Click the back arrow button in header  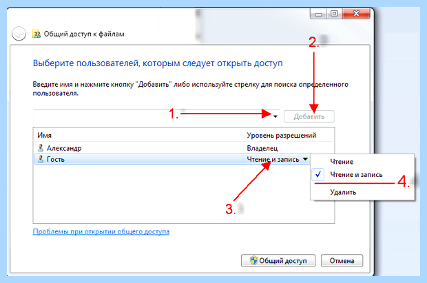(x=19, y=34)
